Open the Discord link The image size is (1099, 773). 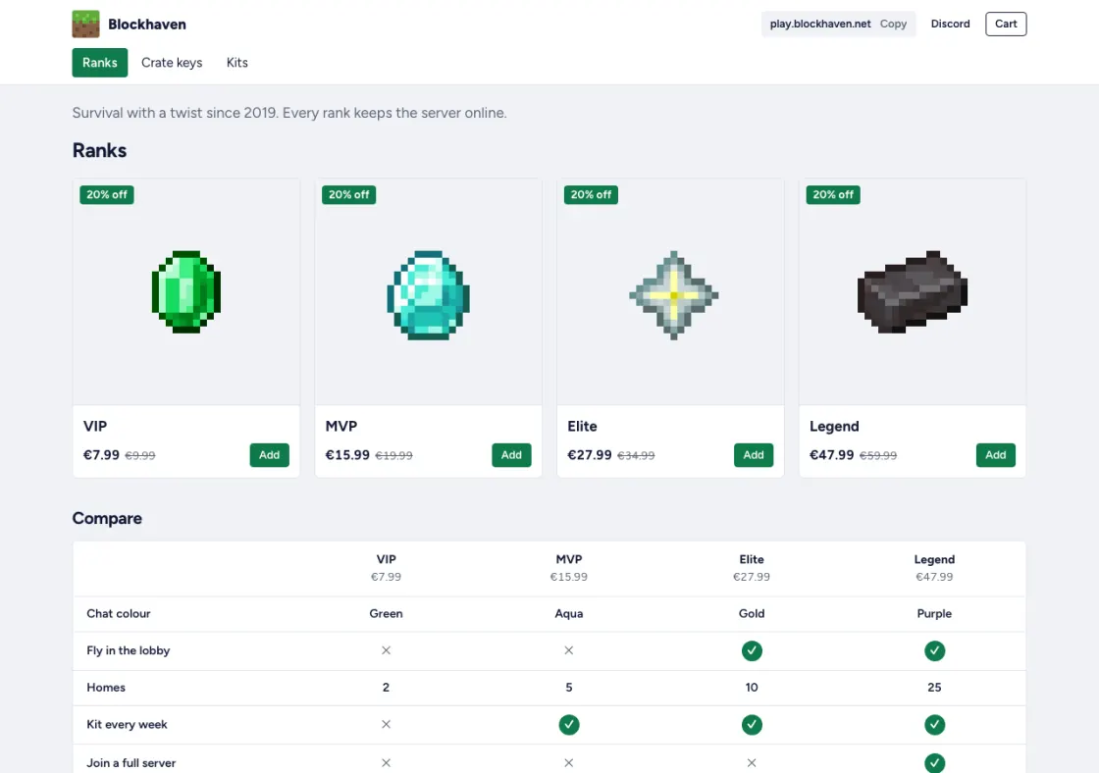951,24
